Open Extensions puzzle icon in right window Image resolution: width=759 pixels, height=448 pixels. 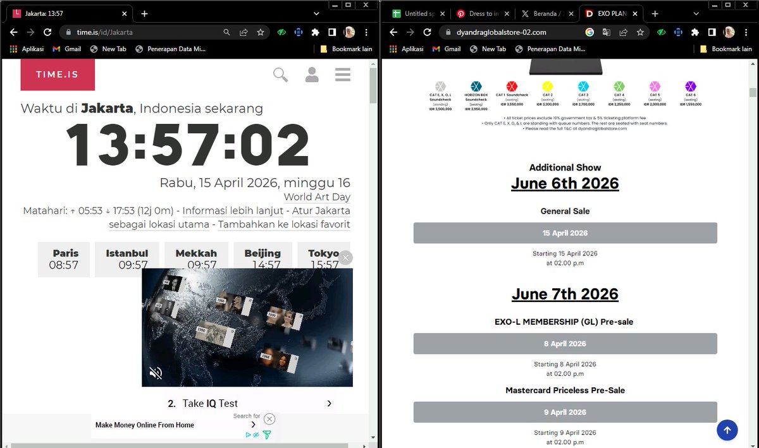pyautogui.click(x=694, y=32)
